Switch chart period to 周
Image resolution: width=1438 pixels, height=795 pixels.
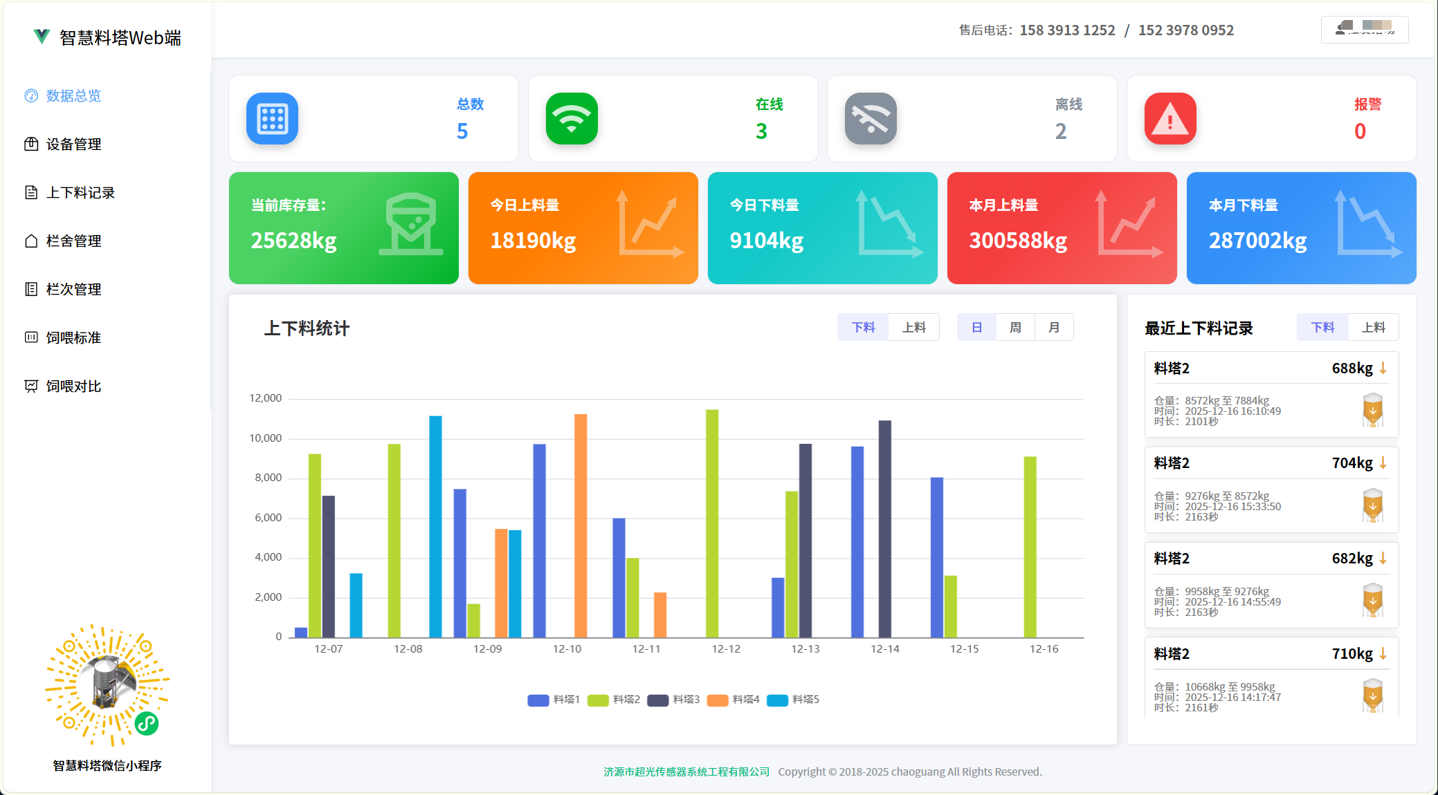pos(1015,328)
